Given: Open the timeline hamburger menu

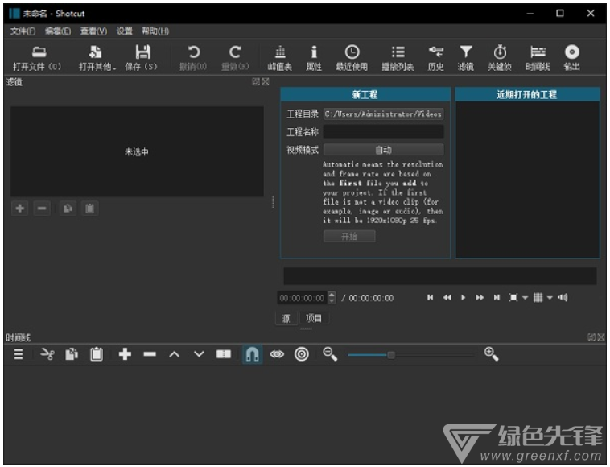Looking at the screenshot, I should coord(19,354).
